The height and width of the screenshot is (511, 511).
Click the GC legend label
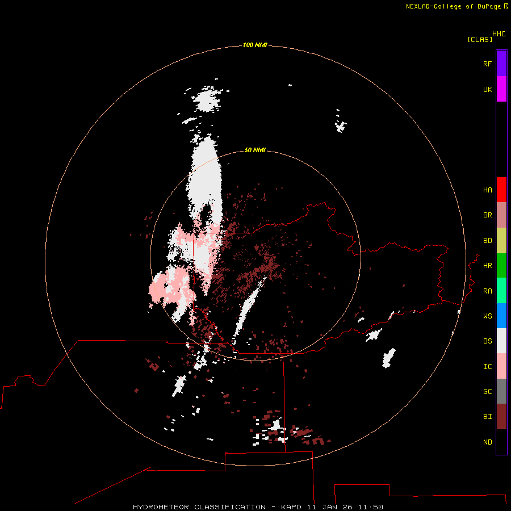pos(487,392)
